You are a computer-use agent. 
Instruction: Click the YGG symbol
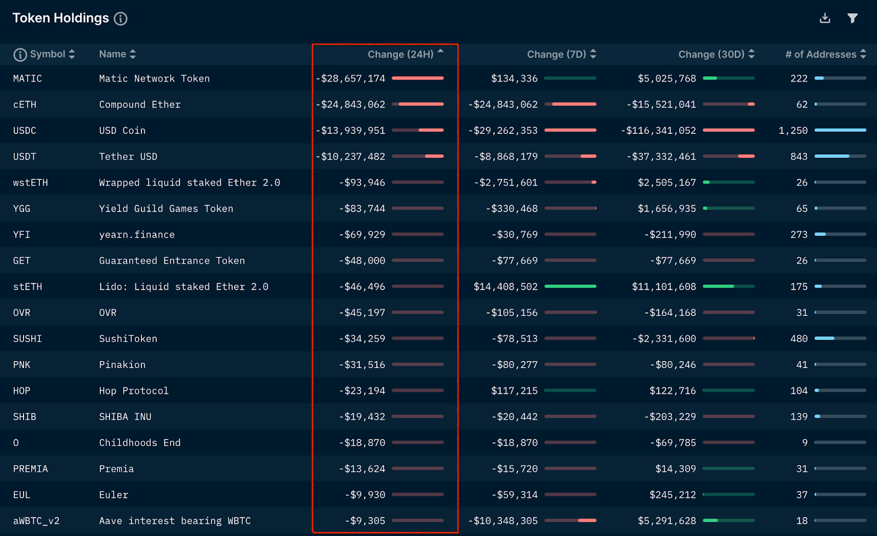21,208
